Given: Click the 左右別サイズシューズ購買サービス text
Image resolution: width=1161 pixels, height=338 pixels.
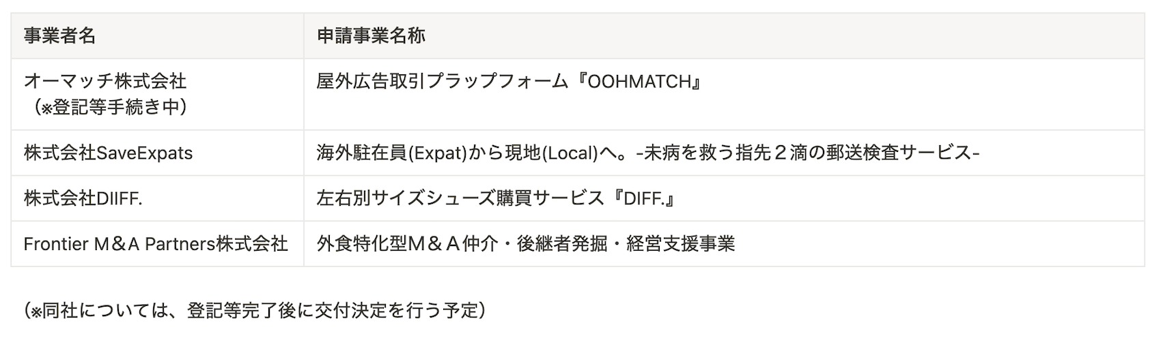Looking at the screenshot, I should coord(460,198).
